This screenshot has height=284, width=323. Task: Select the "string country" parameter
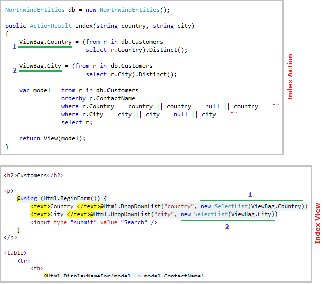tap(121, 26)
